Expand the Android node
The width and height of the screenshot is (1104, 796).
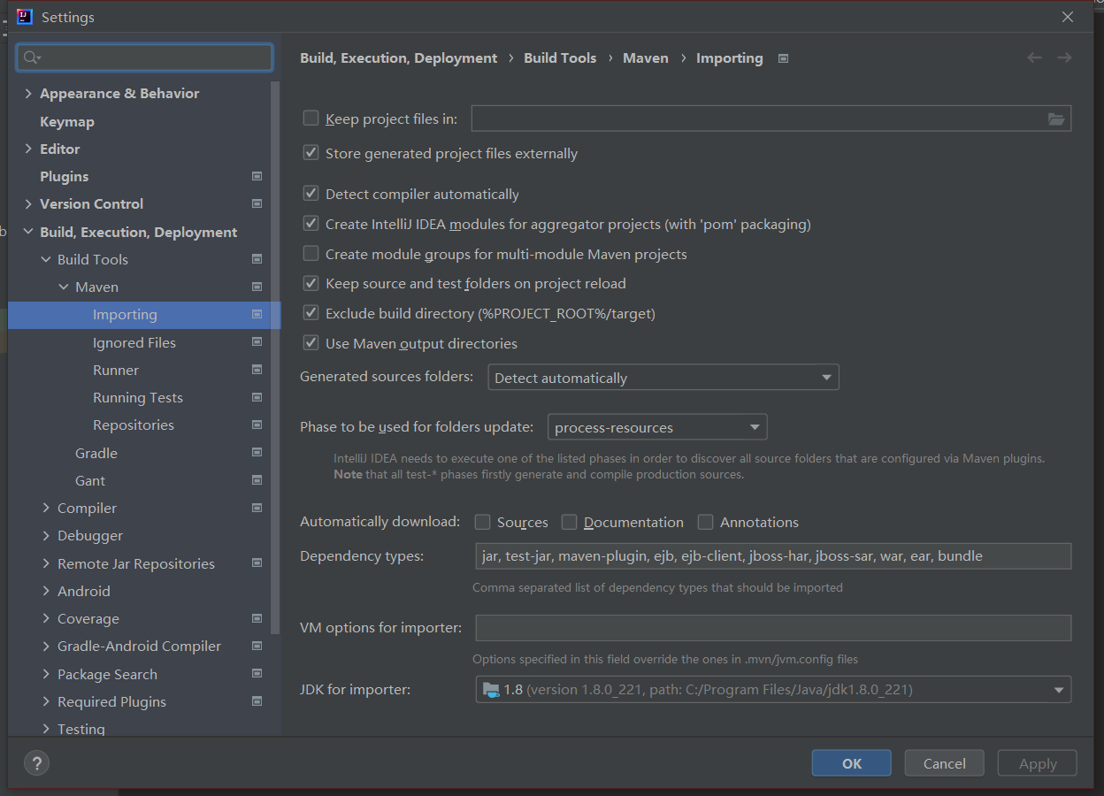click(x=46, y=591)
